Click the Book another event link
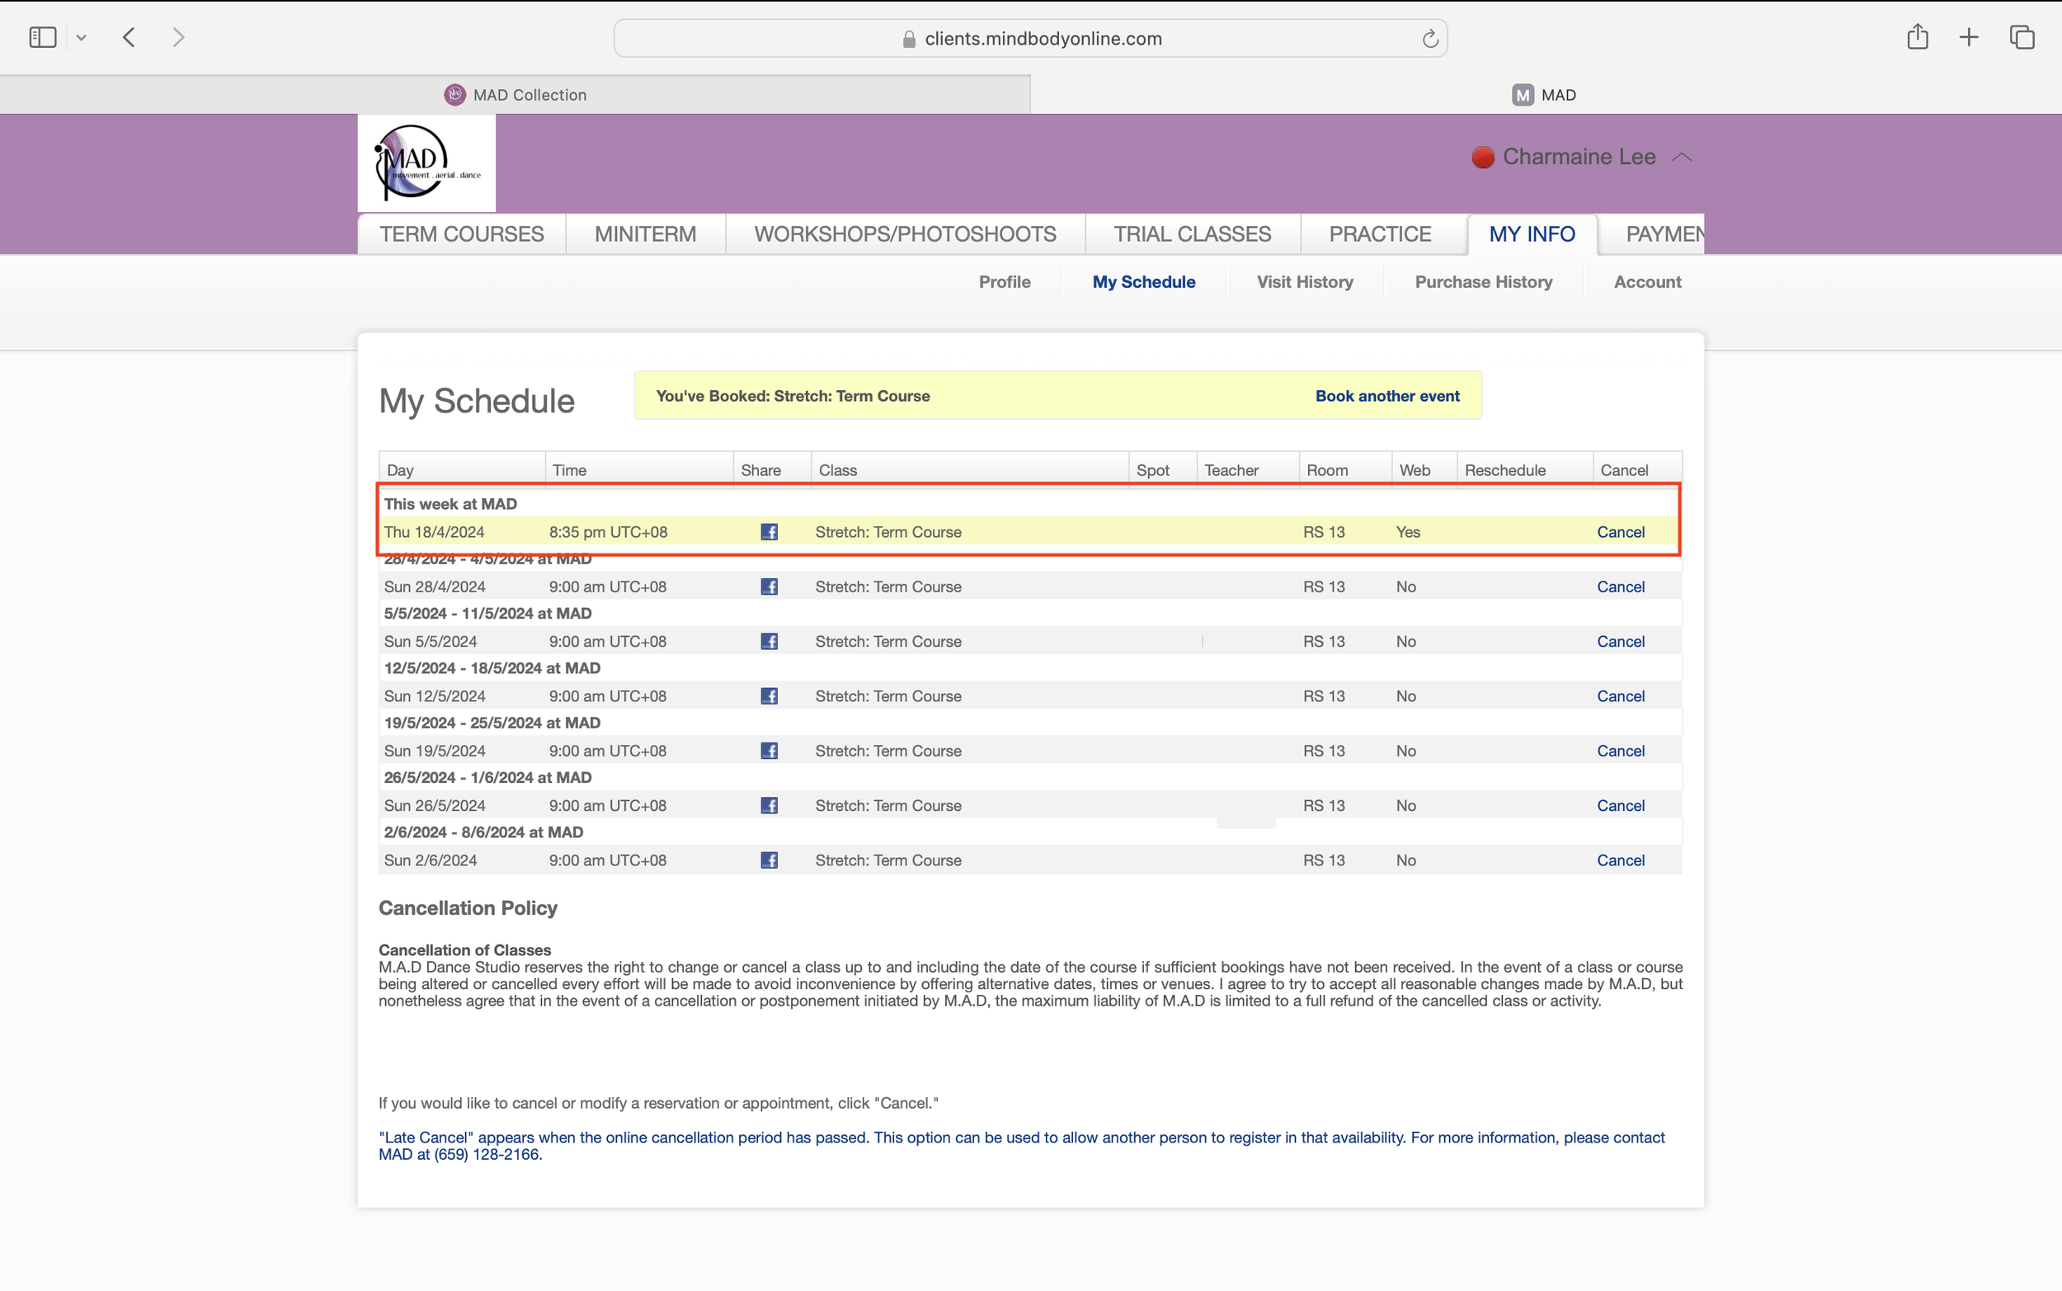Image resolution: width=2062 pixels, height=1291 pixels. (x=1386, y=396)
